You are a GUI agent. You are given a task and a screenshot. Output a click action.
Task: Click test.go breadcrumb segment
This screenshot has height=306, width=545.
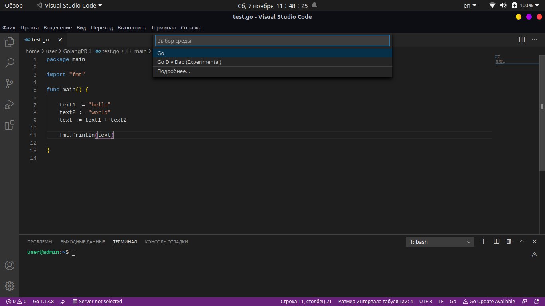click(x=107, y=51)
